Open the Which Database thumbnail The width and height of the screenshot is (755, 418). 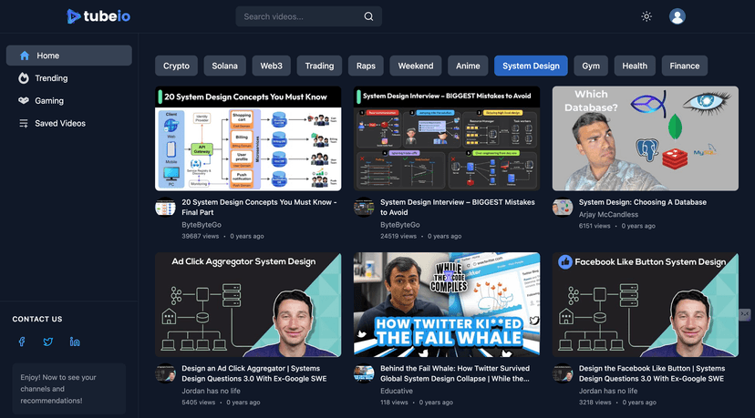click(x=646, y=138)
